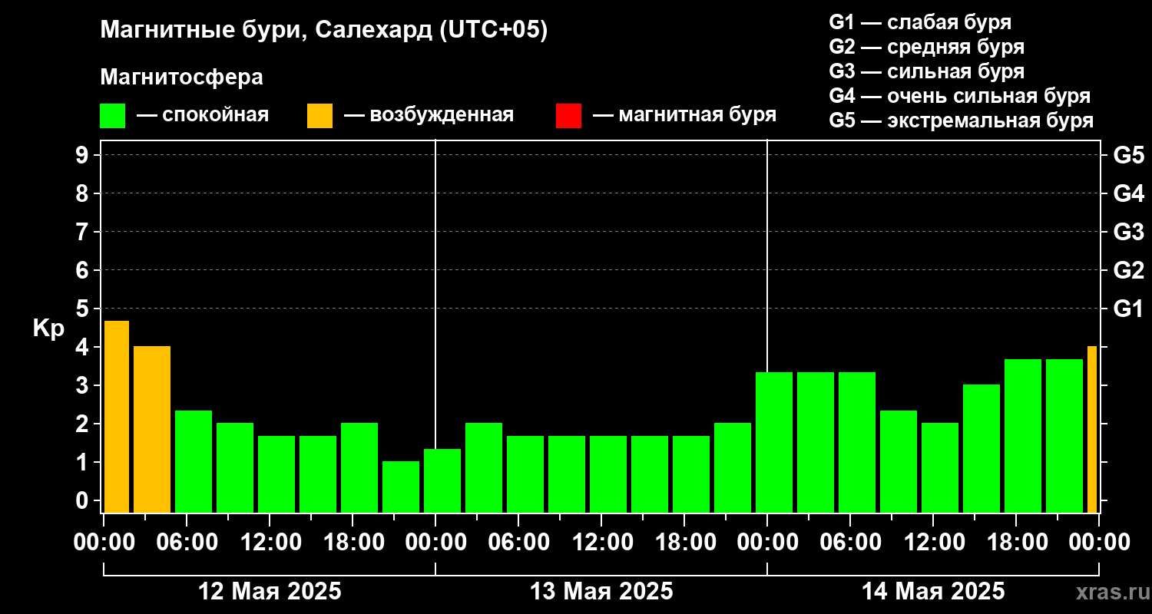Screen dimensions: 1152x614
Task: Click the "3" tick on the Kp axis
Action: point(84,385)
